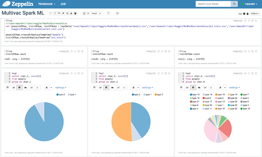Expand download format arrow in char_2 paragraph

[x=138, y=88]
